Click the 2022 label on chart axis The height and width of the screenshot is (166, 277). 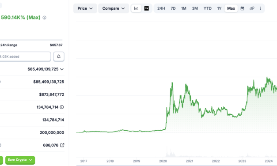click(x=216, y=161)
